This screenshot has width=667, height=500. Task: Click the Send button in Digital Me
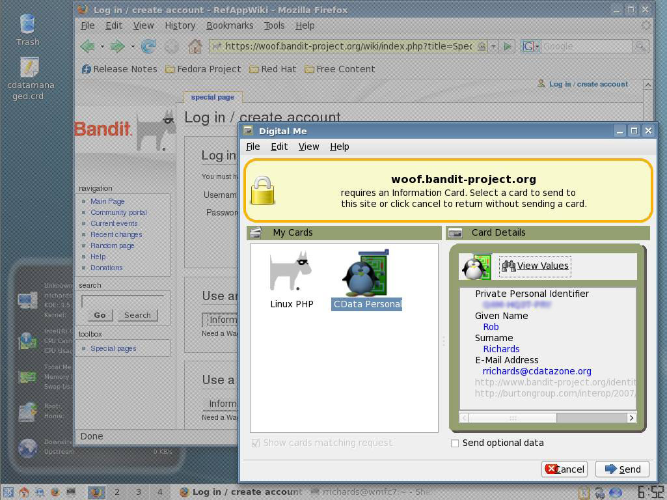622,469
